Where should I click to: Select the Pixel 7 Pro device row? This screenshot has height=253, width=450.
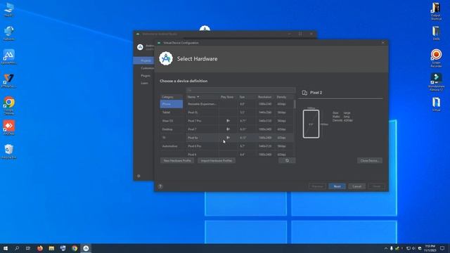(x=240, y=121)
